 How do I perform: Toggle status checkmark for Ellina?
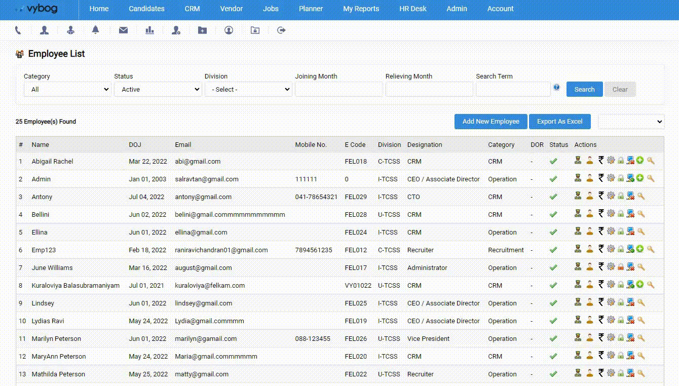coord(553,232)
